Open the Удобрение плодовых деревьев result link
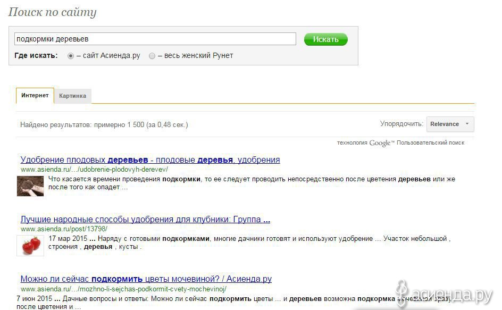This screenshot has height=310, width=502. point(150,160)
